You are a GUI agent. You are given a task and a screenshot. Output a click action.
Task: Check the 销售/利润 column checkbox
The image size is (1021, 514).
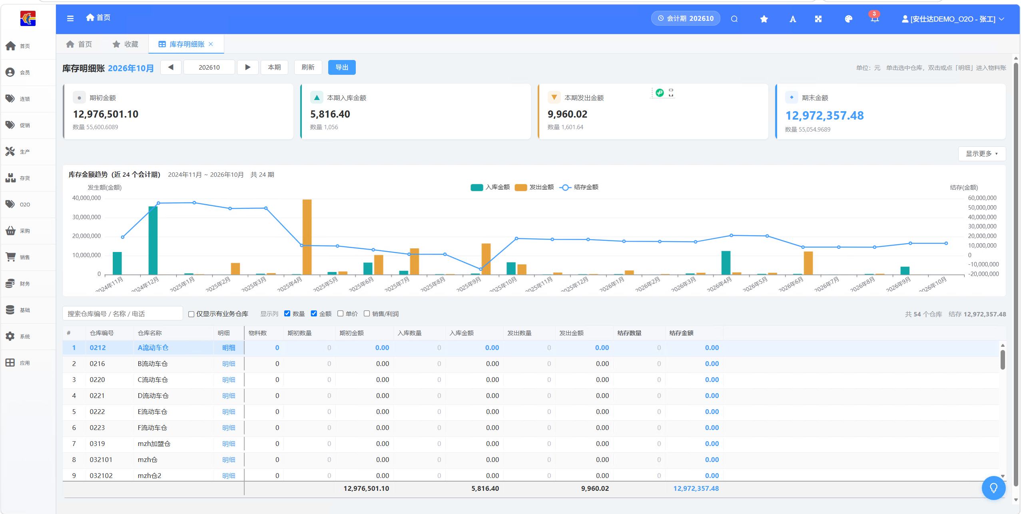[367, 314]
